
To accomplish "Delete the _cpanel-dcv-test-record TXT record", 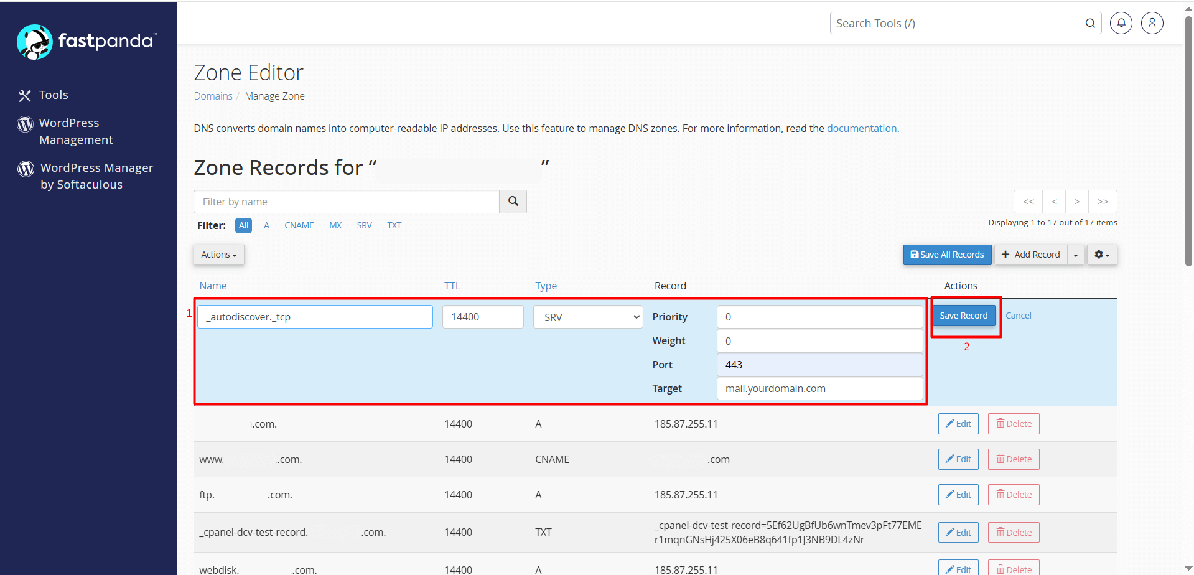I will (1014, 533).
